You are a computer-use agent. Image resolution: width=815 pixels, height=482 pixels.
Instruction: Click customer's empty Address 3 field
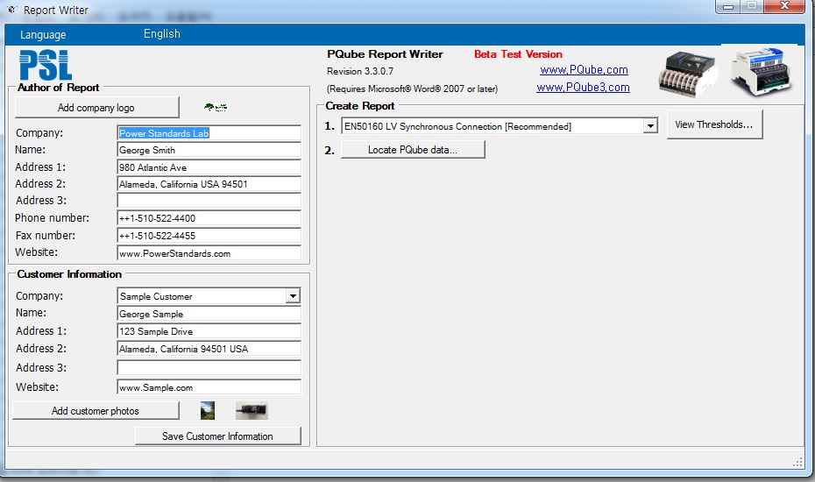click(209, 368)
